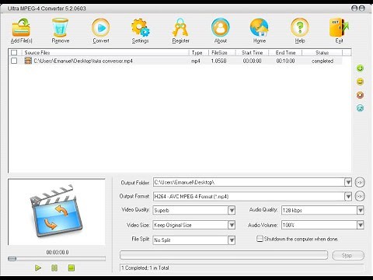Play the preview with the green play button

click(38, 268)
